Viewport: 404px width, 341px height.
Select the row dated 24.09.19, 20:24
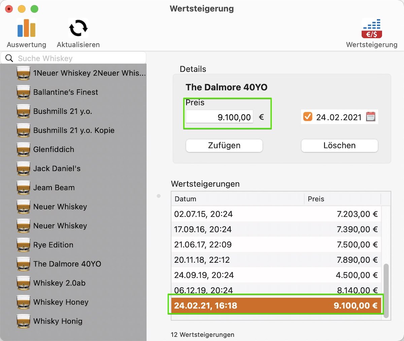click(276, 275)
